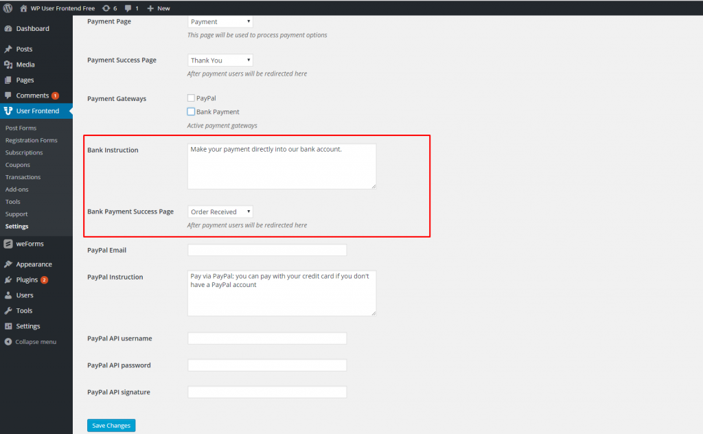703x434 pixels.
Task: Open Comments via its sidebar icon
Action: tap(10, 95)
